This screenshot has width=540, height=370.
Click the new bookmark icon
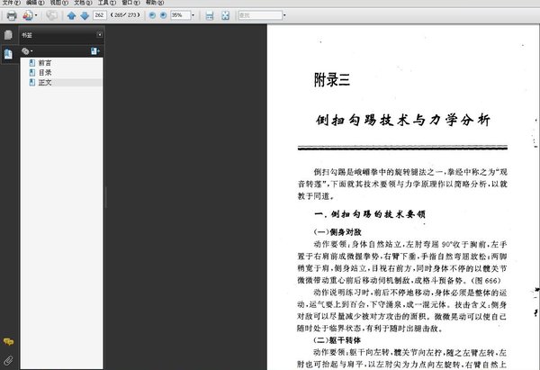pos(95,51)
